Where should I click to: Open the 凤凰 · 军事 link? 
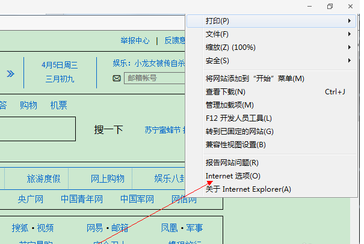click(182, 228)
